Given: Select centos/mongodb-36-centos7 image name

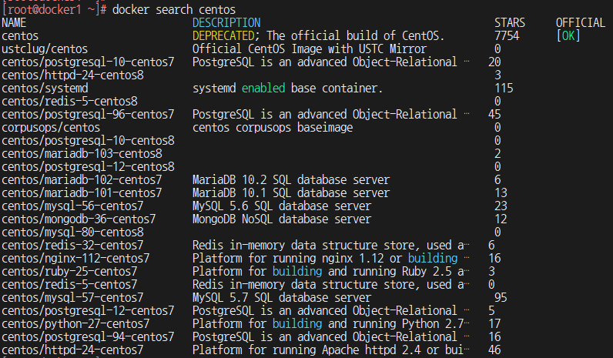Looking at the screenshot, I should [79, 219].
